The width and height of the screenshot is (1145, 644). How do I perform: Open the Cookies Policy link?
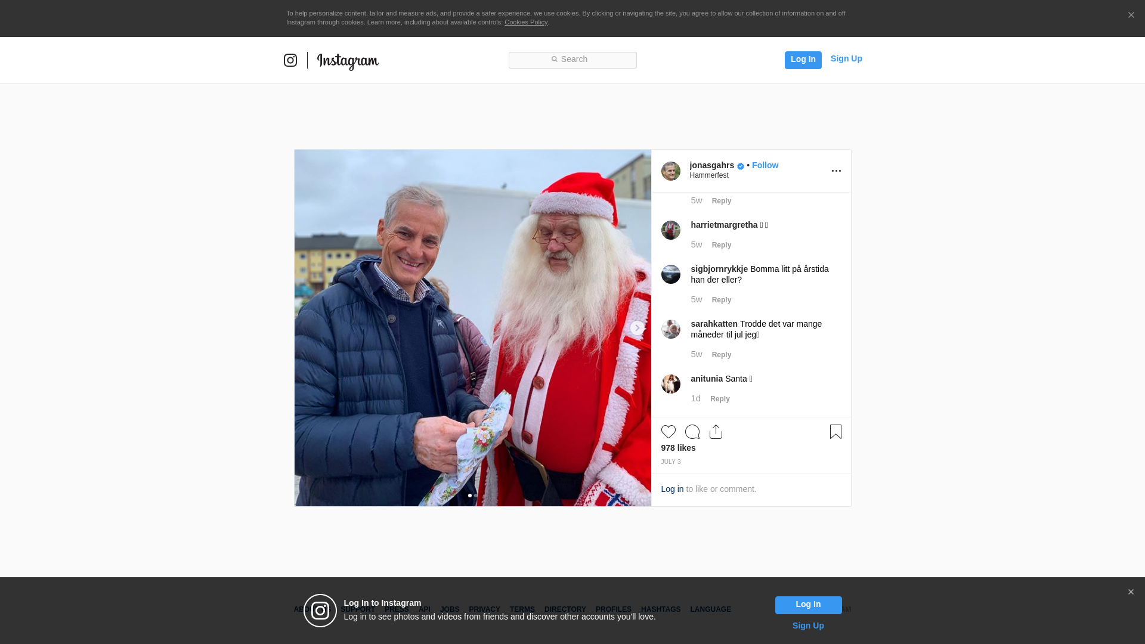pos(526,22)
